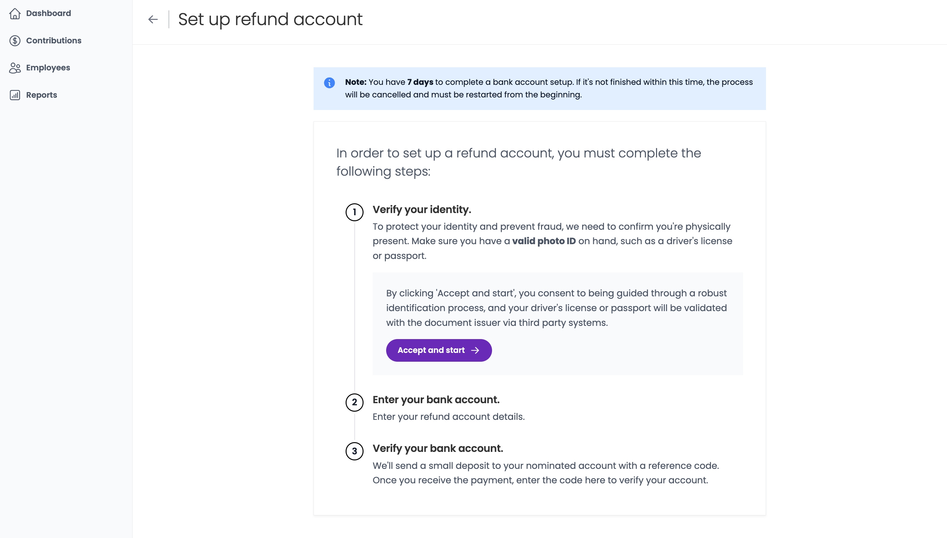Click the 'Set up refund account' title
Image resolution: width=947 pixels, height=538 pixels.
[x=270, y=19]
